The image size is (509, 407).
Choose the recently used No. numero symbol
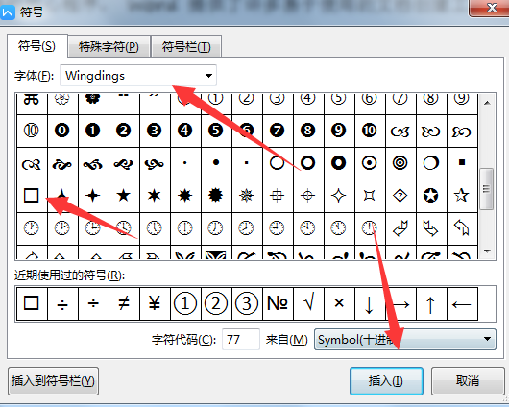277,303
